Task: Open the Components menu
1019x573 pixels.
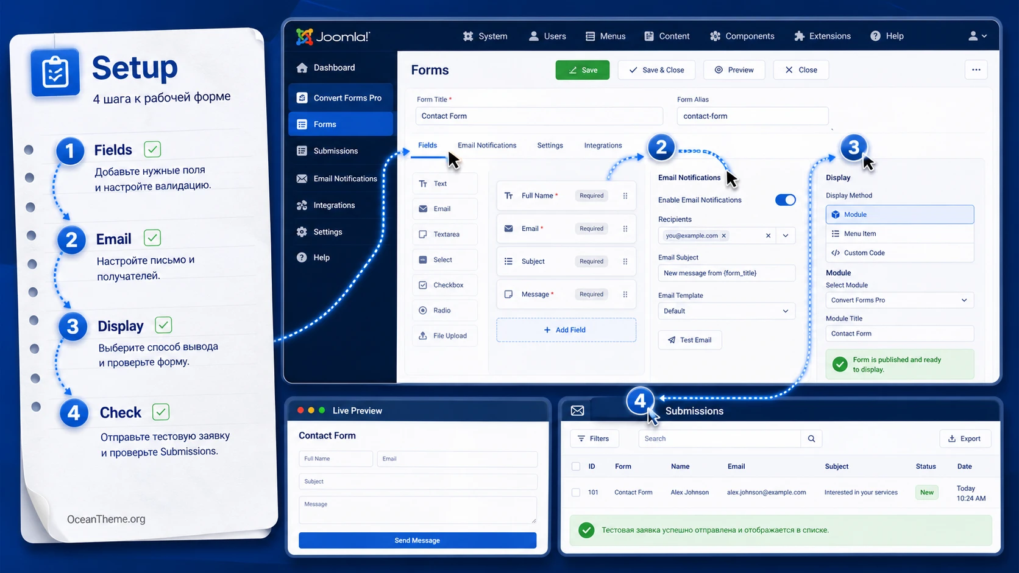Action: [742, 36]
